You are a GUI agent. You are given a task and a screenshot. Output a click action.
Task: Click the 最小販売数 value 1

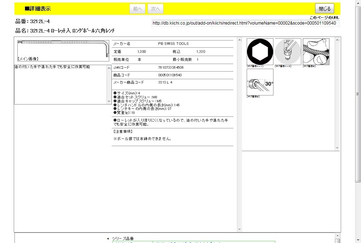(x=198, y=59)
